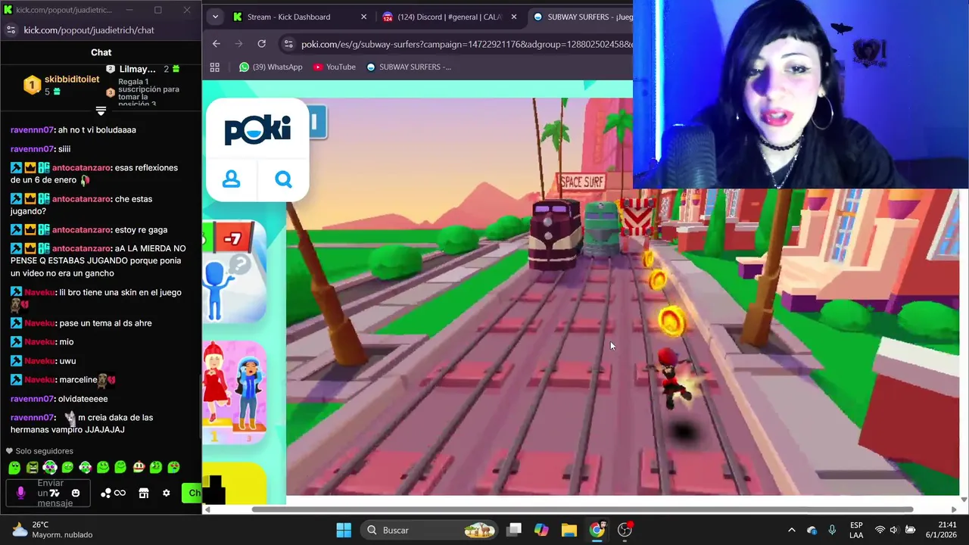View site info in Kick popout
Image resolution: width=969 pixels, height=545 pixels.
tap(11, 30)
